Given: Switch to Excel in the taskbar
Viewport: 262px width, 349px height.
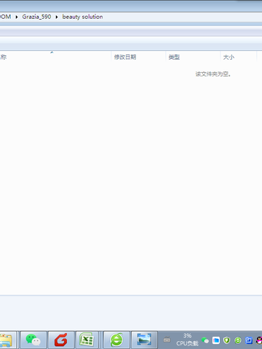Looking at the screenshot, I should (87, 340).
